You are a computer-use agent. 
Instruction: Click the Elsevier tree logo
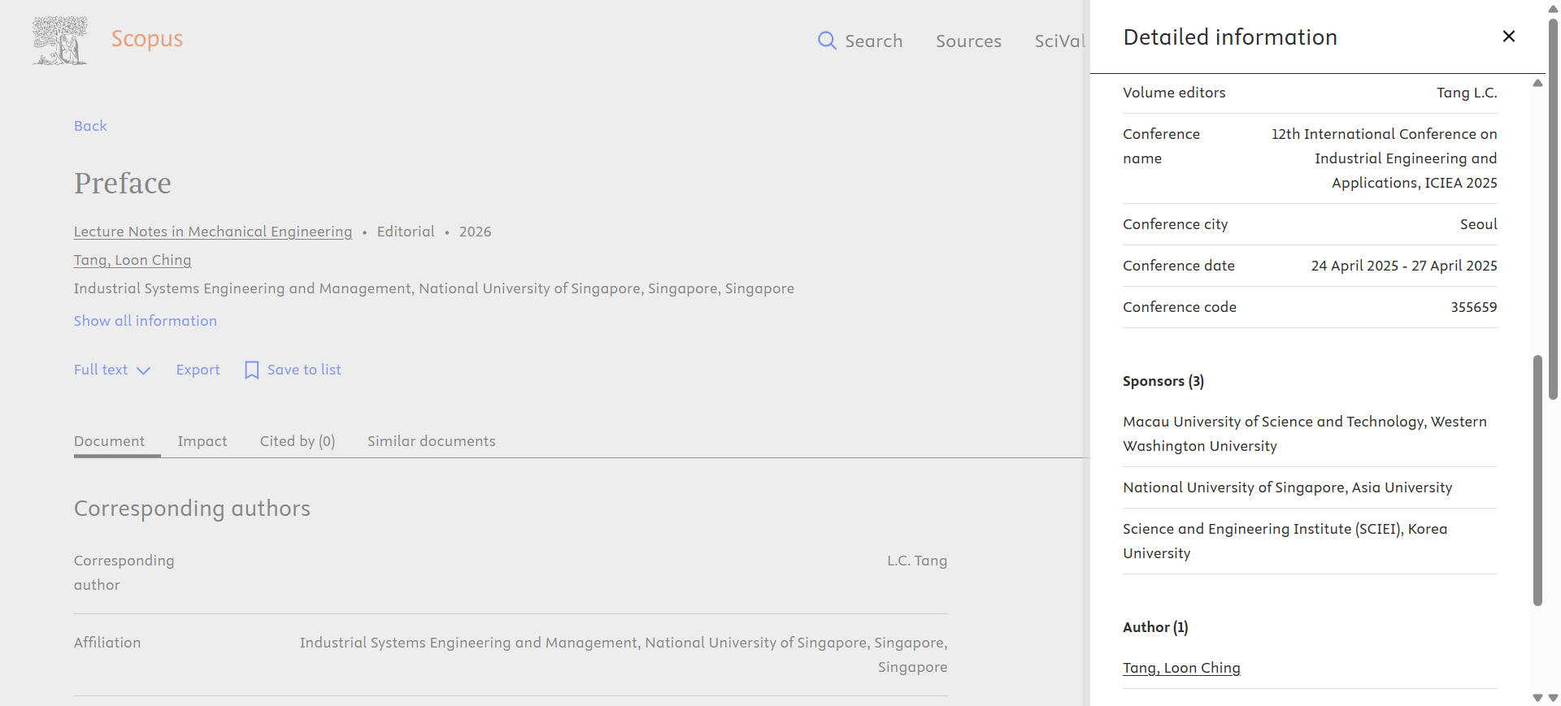click(59, 41)
